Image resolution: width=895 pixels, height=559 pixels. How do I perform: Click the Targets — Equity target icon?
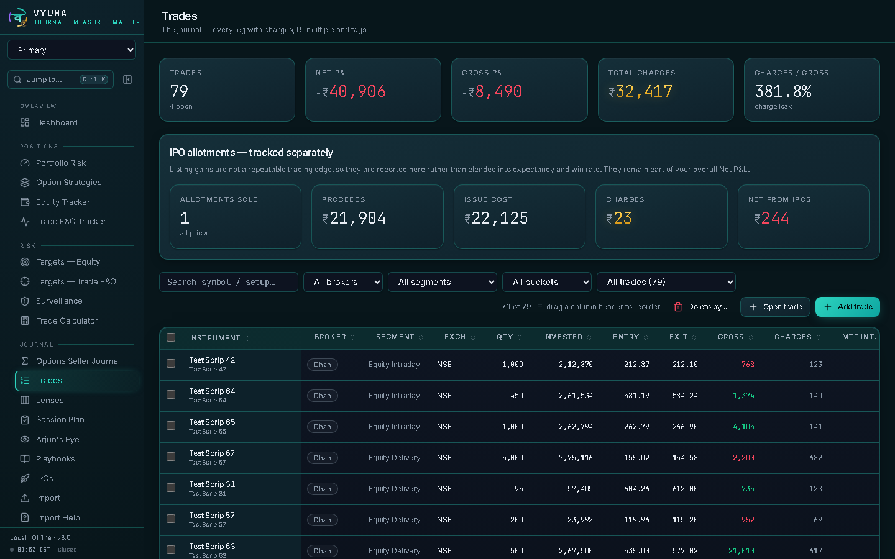tap(25, 262)
